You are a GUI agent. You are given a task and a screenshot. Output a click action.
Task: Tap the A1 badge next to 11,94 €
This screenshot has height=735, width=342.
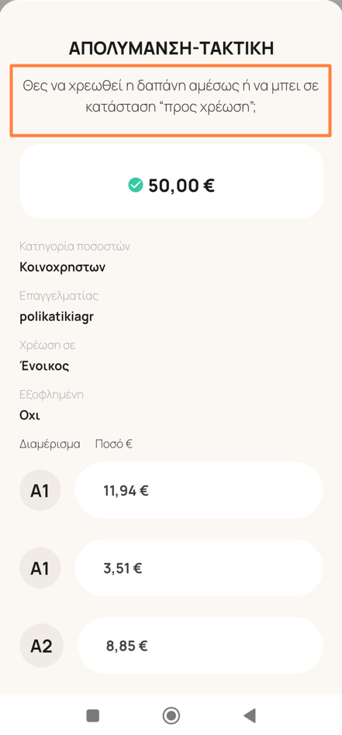point(40,490)
